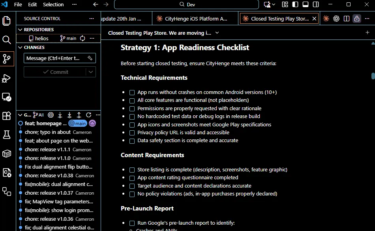
Task: Open the Search view in activity bar
Action: [x=7, y=40]
